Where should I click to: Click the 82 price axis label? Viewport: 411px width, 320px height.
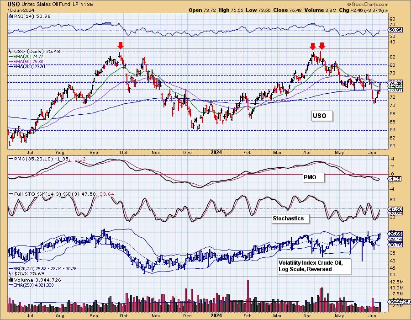(x=393, y=57)
